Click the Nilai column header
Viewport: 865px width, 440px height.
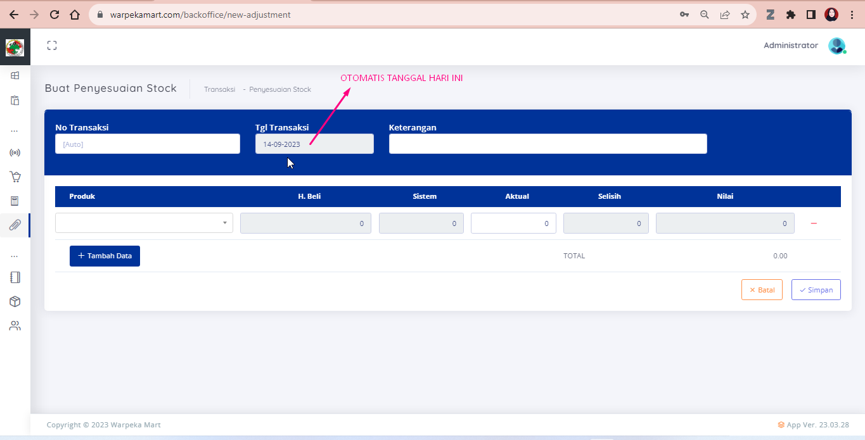click(x=725, y=196)
